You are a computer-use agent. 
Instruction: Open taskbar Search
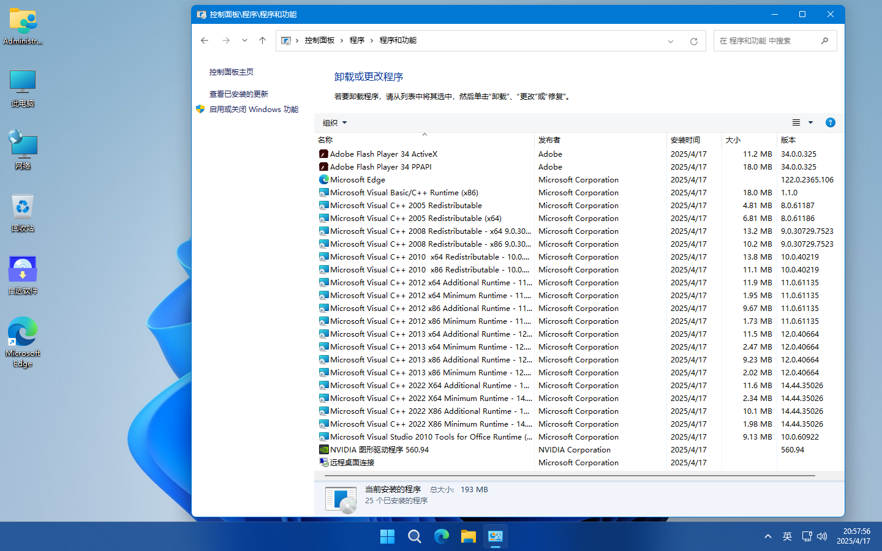coord(415,536)
